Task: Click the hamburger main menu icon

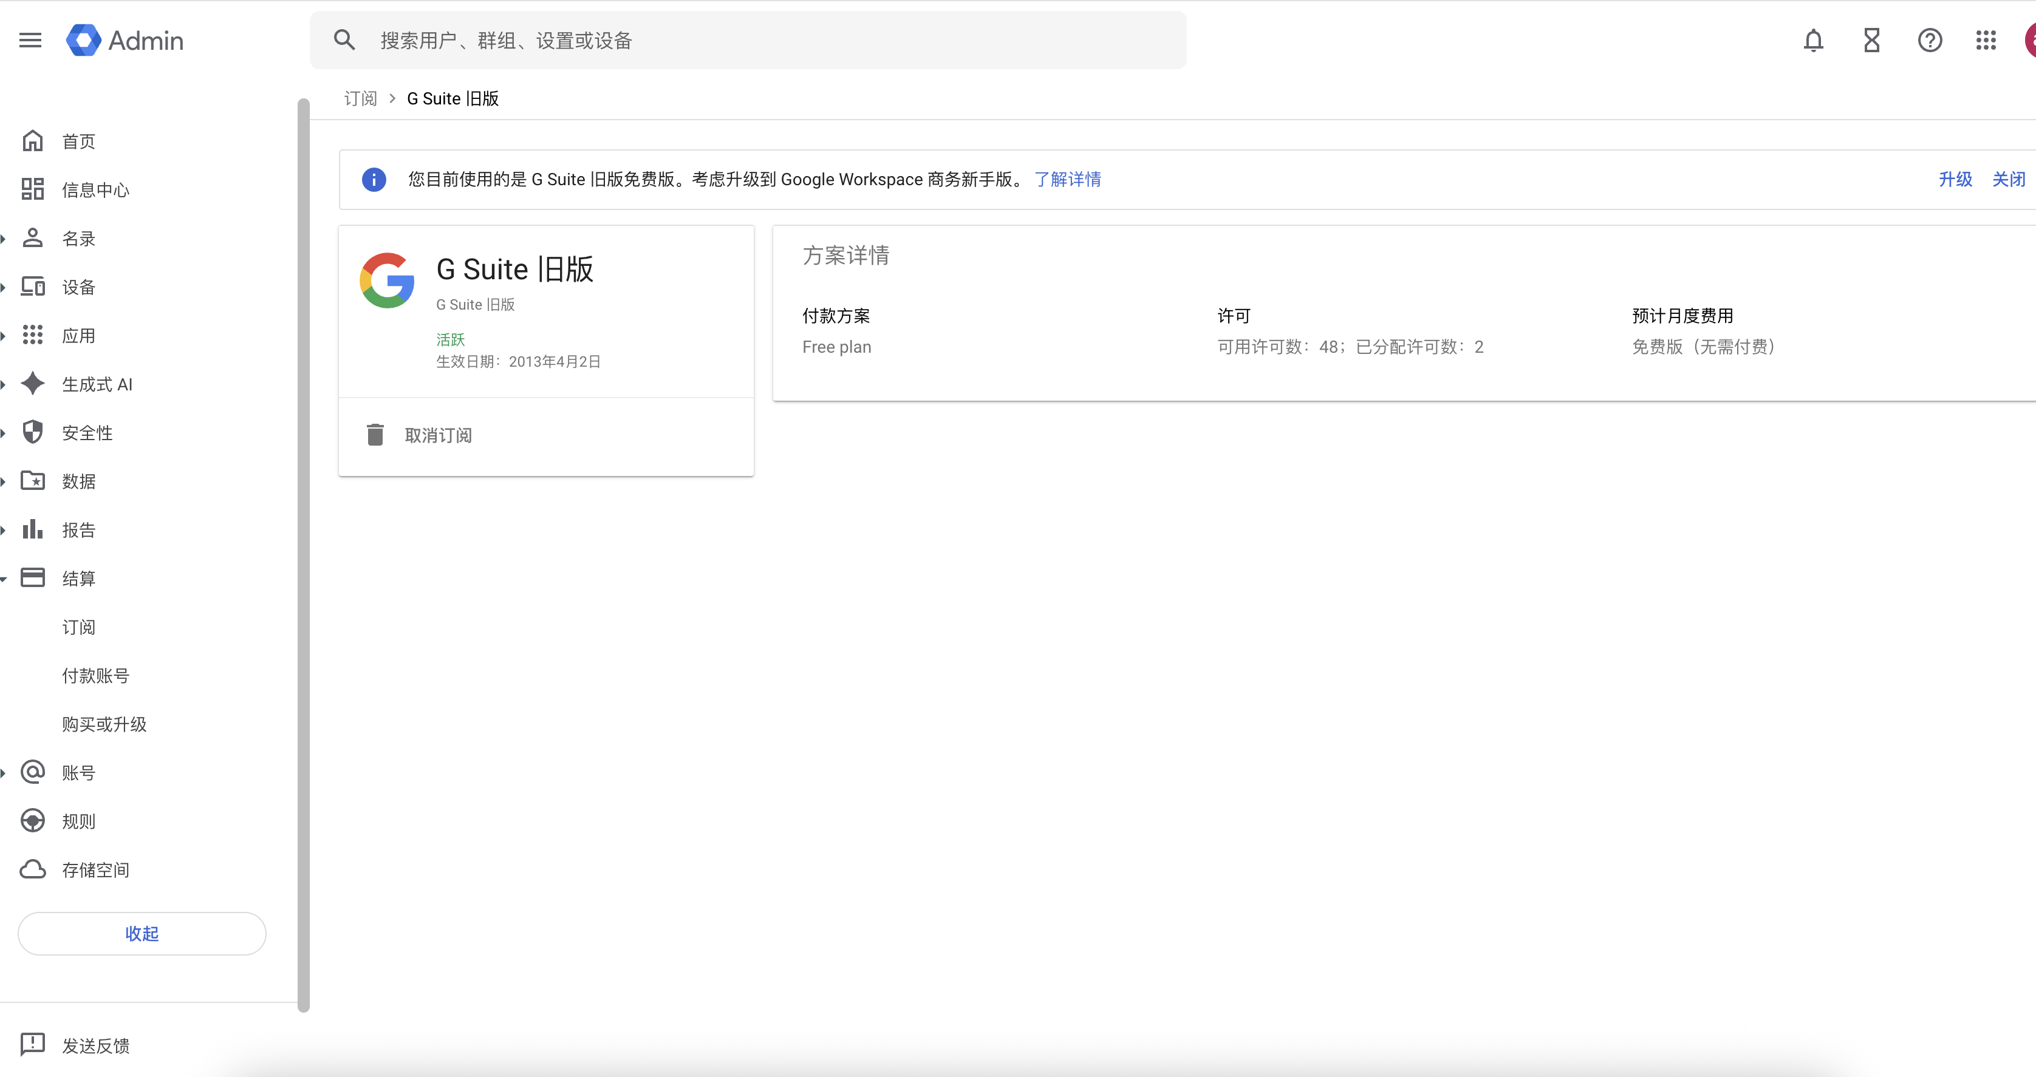Action: tap(30, 40)
